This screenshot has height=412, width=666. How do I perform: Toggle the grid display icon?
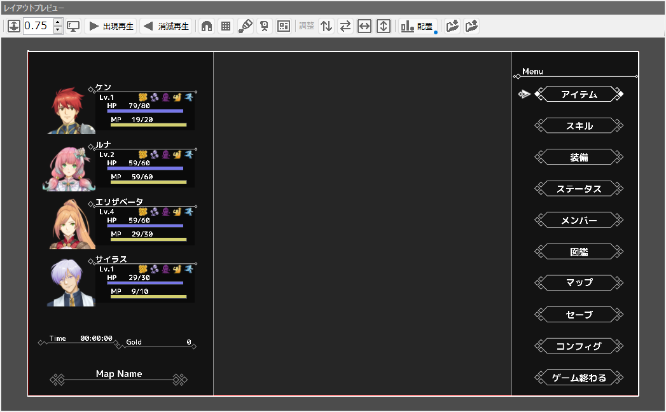[x=225, y=26]
